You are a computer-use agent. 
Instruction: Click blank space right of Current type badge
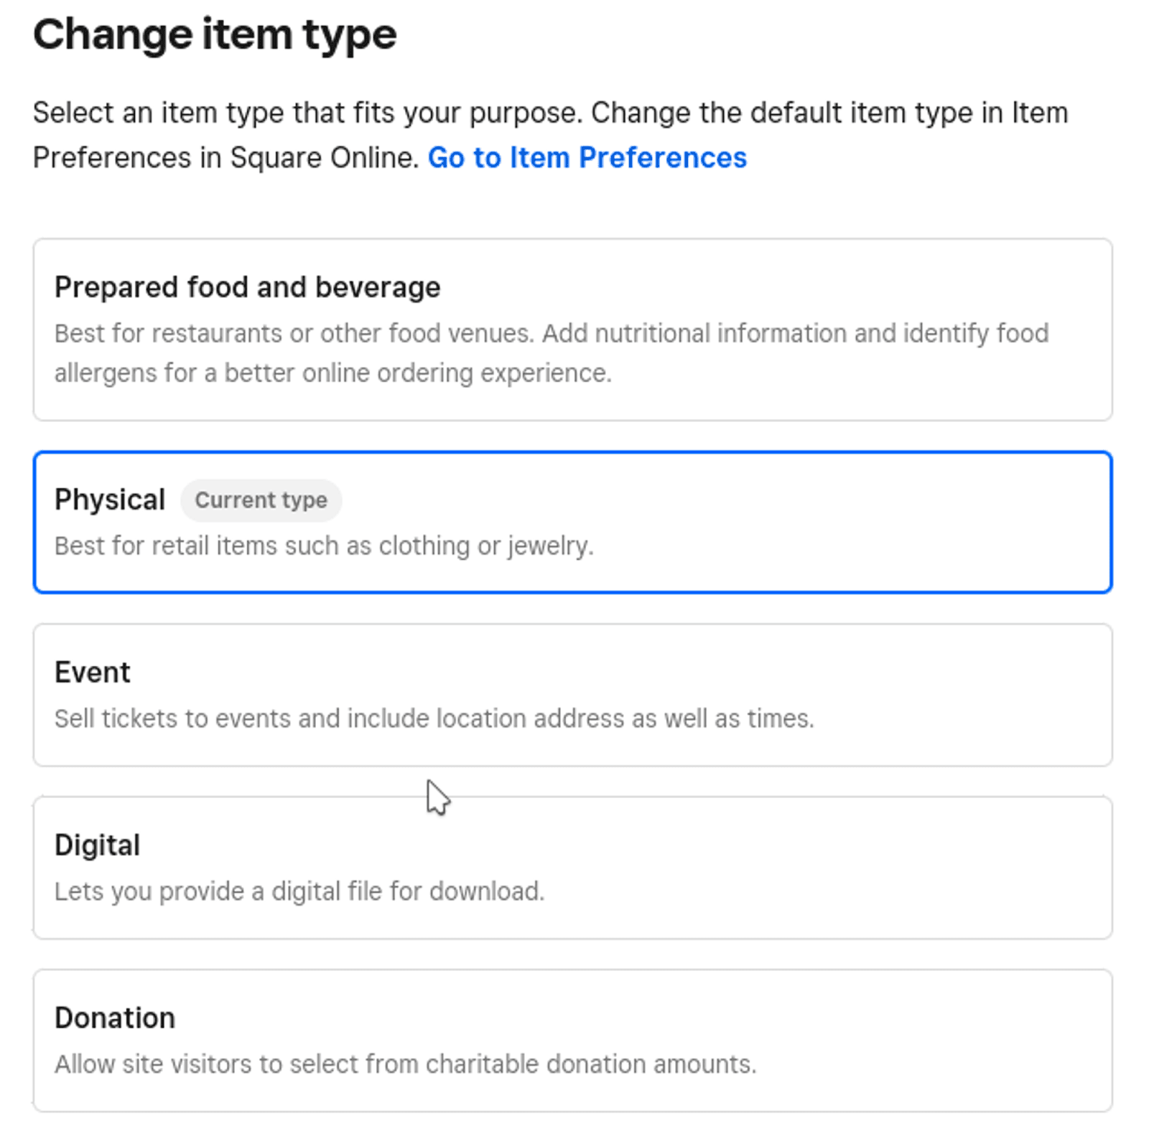point(718,500)
